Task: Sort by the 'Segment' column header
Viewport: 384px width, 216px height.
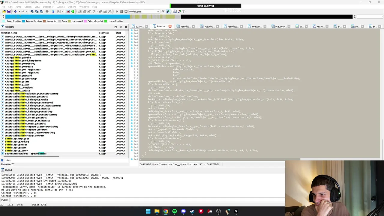Action: pyautogui.click(x=107, y=33)
